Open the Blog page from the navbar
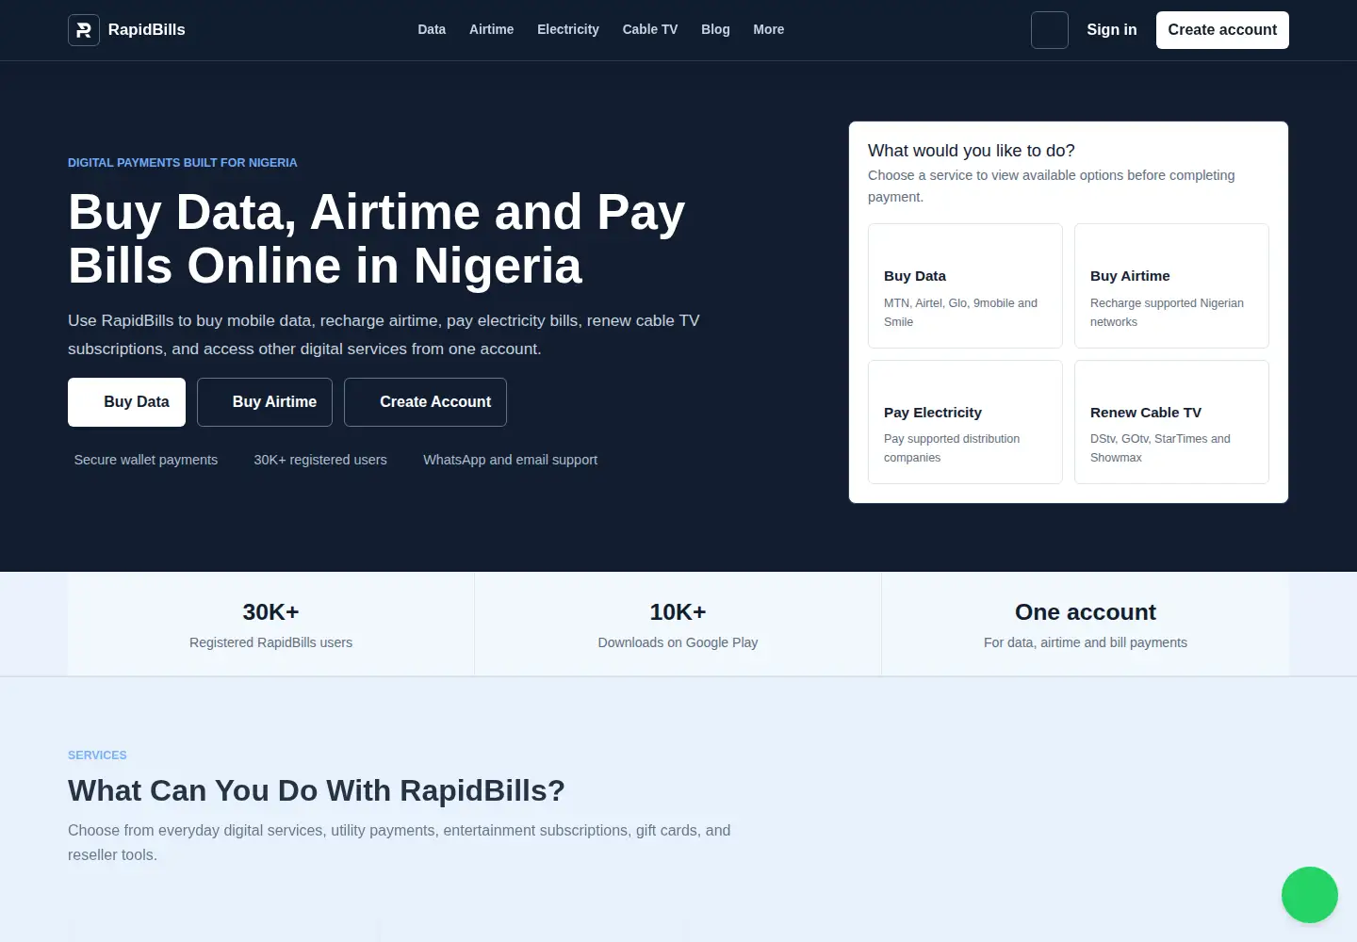The width and height of the screenshot is (1357, 942). point(715,30)
